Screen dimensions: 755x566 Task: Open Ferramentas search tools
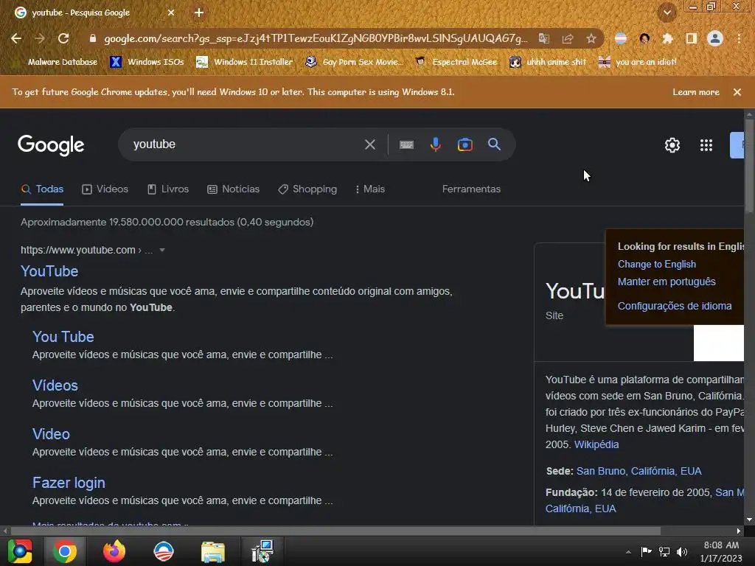[x=471, y=189]
